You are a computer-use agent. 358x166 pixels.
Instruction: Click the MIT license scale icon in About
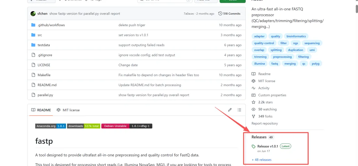pos(254,81)
